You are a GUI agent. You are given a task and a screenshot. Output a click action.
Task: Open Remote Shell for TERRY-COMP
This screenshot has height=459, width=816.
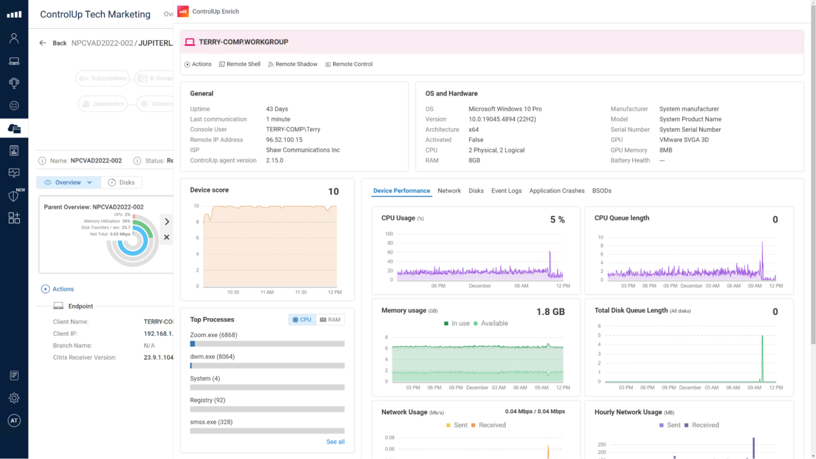coord(240,64)
